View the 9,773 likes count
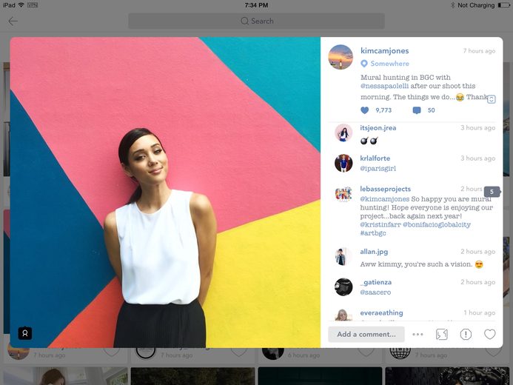This screenshot has height=385, width=513. click(x=383, y=110)
